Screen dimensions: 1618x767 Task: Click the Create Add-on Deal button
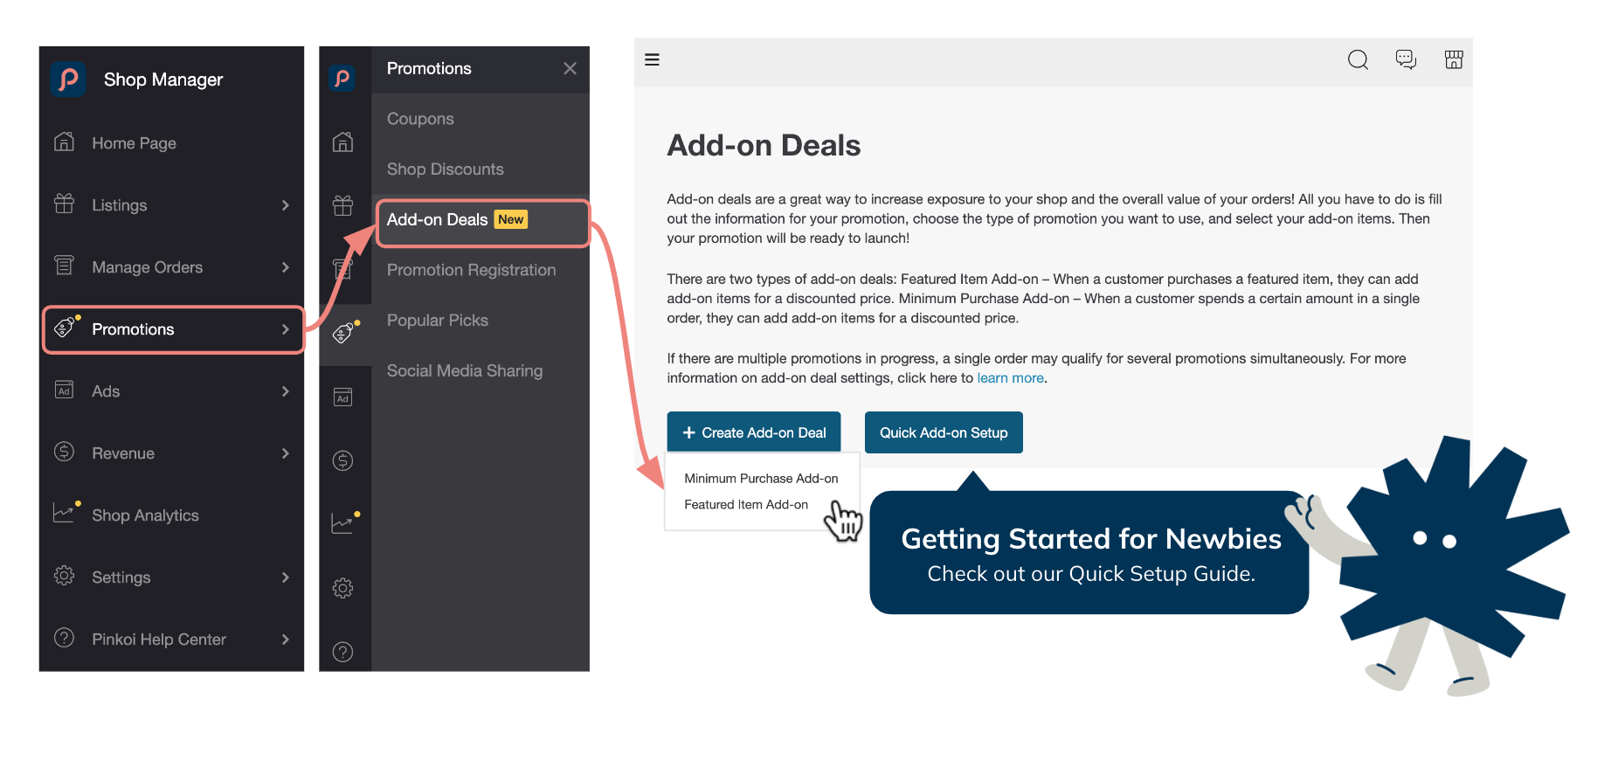[753, 432]
